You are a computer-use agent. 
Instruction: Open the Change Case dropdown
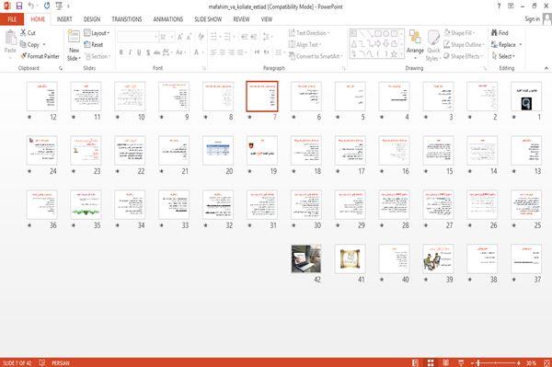(x=180, y=52)
